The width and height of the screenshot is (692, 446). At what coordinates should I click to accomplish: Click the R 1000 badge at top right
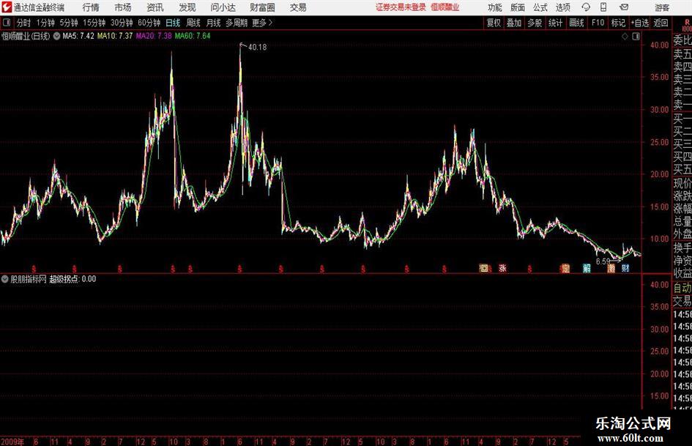[x=687, y=25]
